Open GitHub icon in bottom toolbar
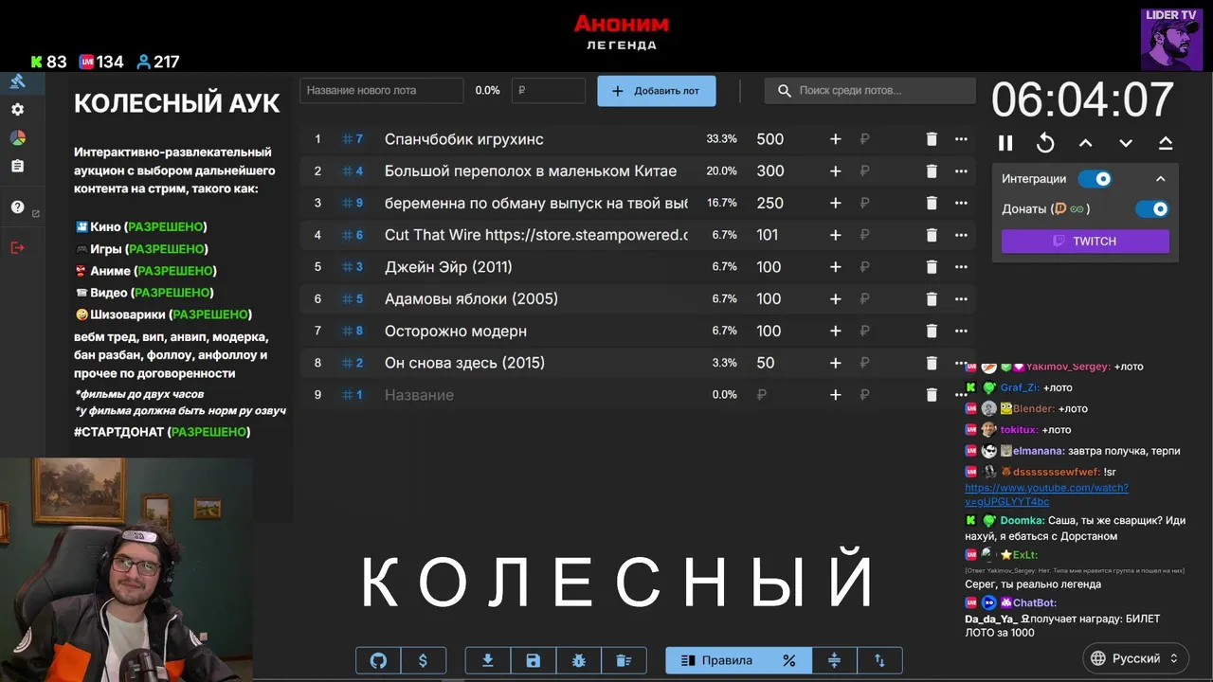Screen dimensions: 1213x682 pos(378,660)
